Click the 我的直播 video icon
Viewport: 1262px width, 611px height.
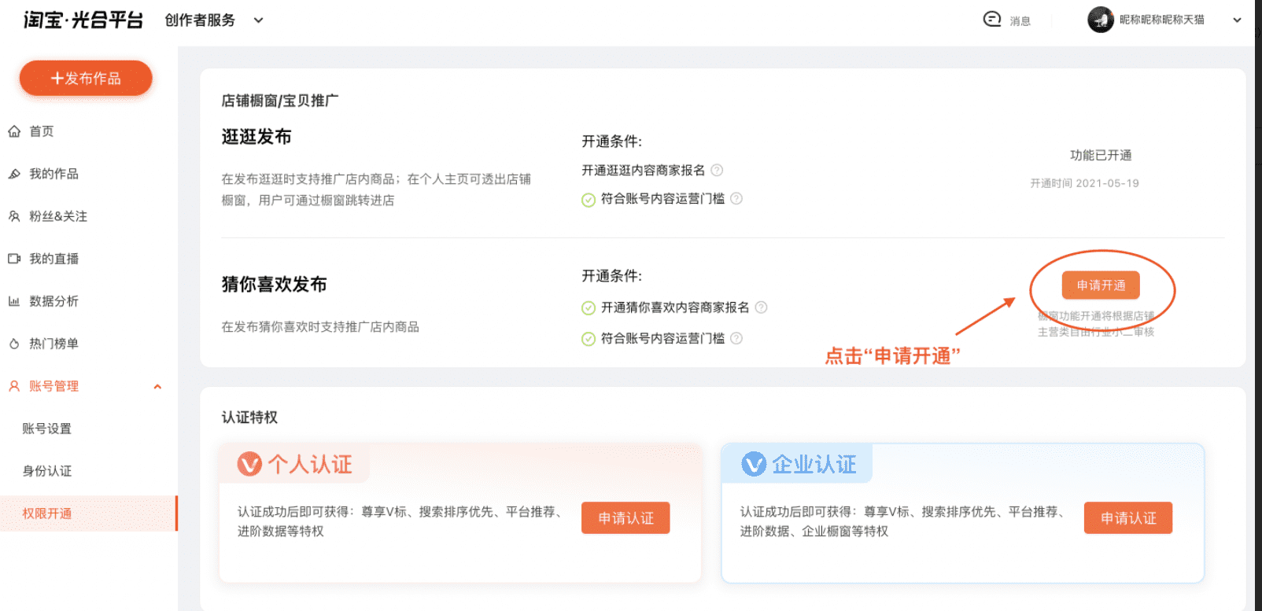pos(14,259)
